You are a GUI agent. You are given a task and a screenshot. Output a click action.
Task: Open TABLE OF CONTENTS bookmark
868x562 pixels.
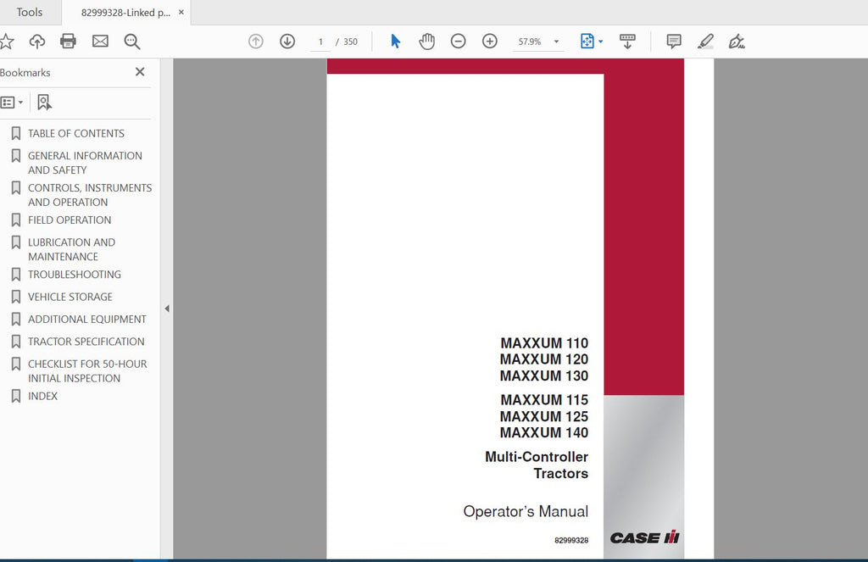coord(75,133)
